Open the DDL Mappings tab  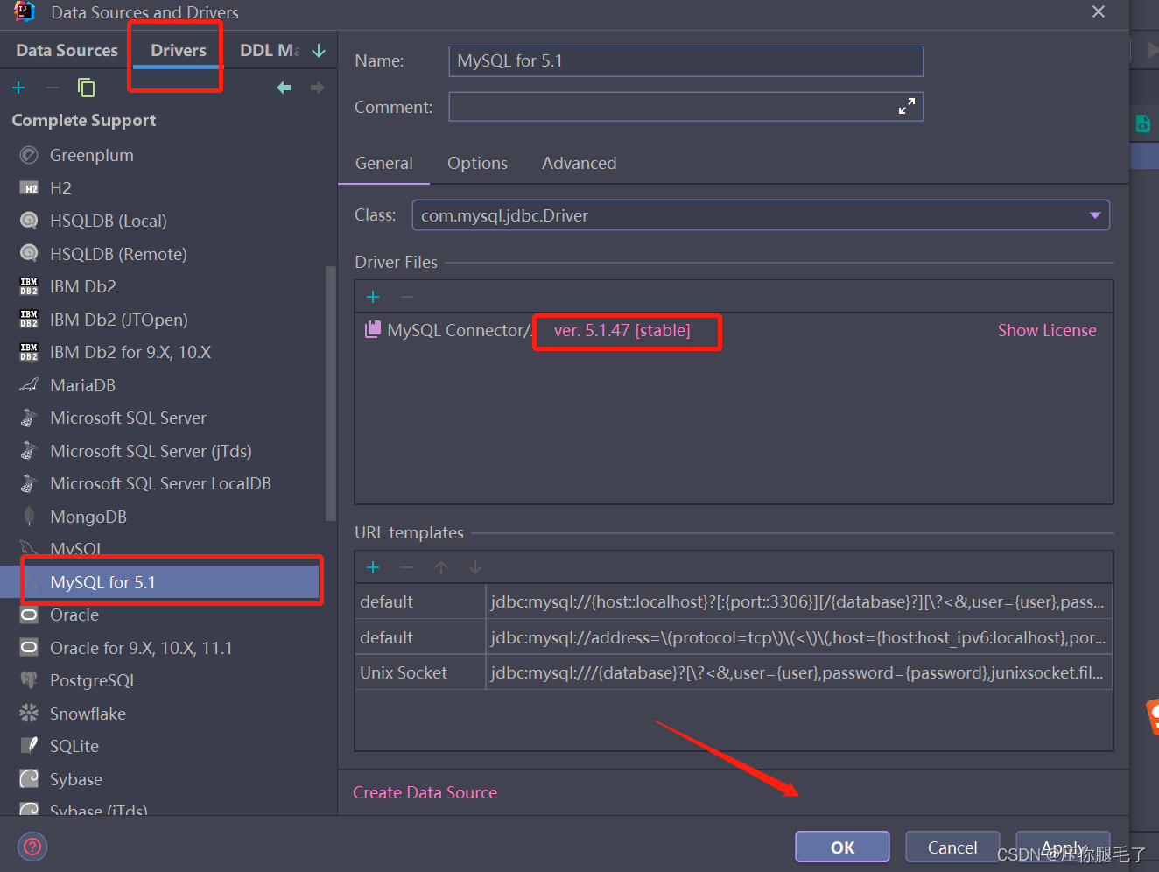click(x=270, y=50)
